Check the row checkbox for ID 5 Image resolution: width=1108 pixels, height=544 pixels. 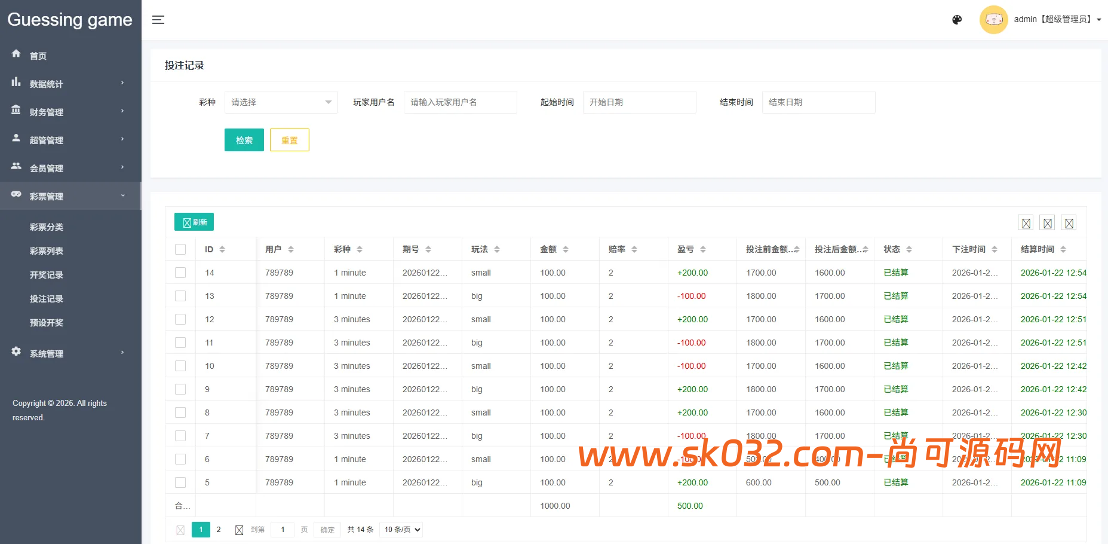[x=180, y=482]
